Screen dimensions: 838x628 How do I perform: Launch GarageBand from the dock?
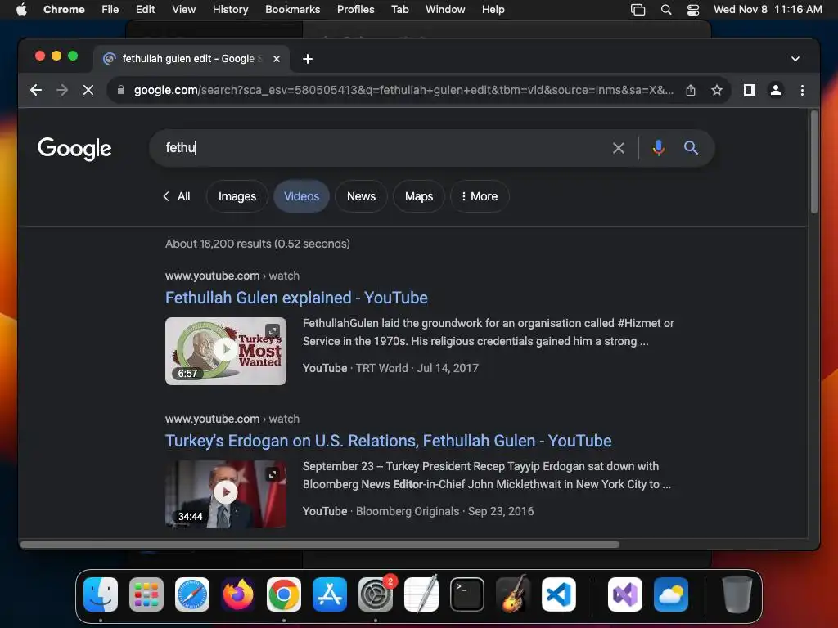click(x=513, y=594)
